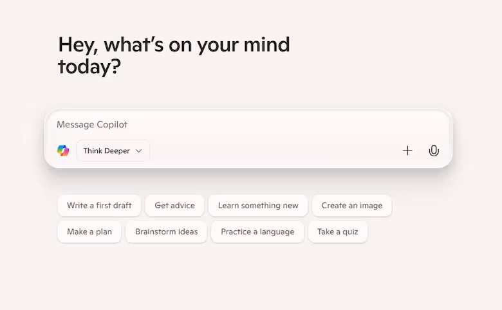The width and height of the screenshot is (502, 310).
Task: Click the "Hey, what's on your mind" heading
Action: click(x=174, y=45)
